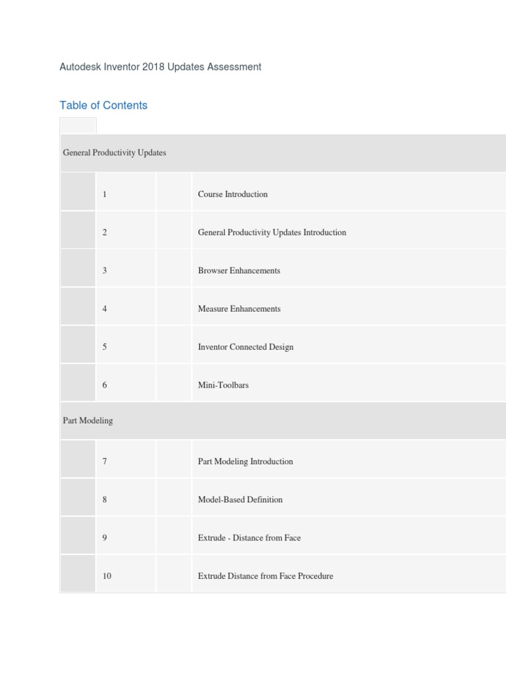Click lesson number 4 cell
The height and width of the screenshot is (675, 506).
[x=105, y=309]
